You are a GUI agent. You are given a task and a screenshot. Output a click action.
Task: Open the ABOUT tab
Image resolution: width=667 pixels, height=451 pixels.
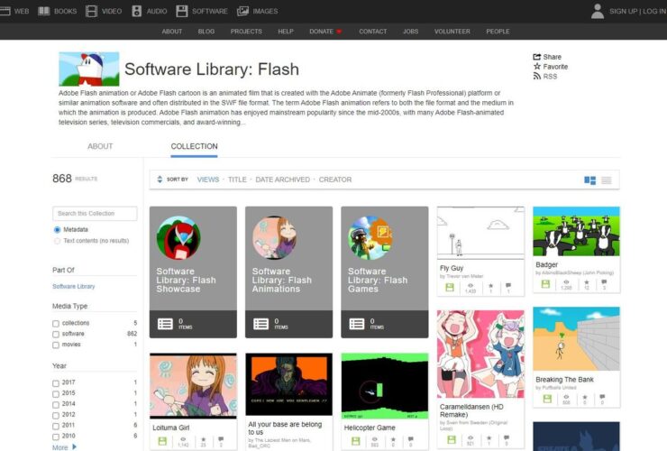[100, 146]
